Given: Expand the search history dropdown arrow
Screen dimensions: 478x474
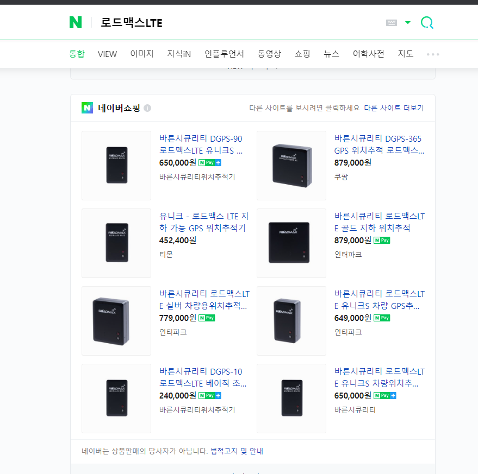Looking at the screenshot, I should pos(408,22).
